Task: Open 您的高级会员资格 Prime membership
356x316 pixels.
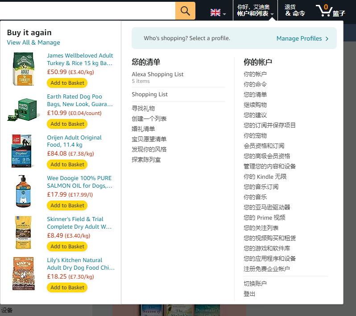Action: tap(267, 156)
